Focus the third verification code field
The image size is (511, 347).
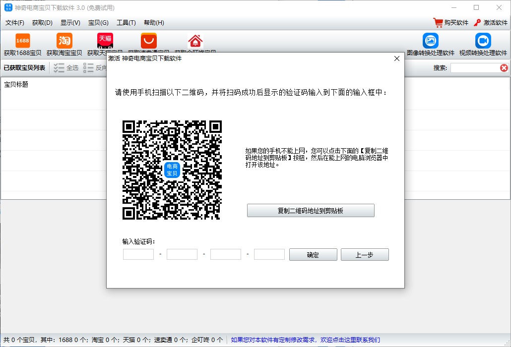tap(226, 254)
